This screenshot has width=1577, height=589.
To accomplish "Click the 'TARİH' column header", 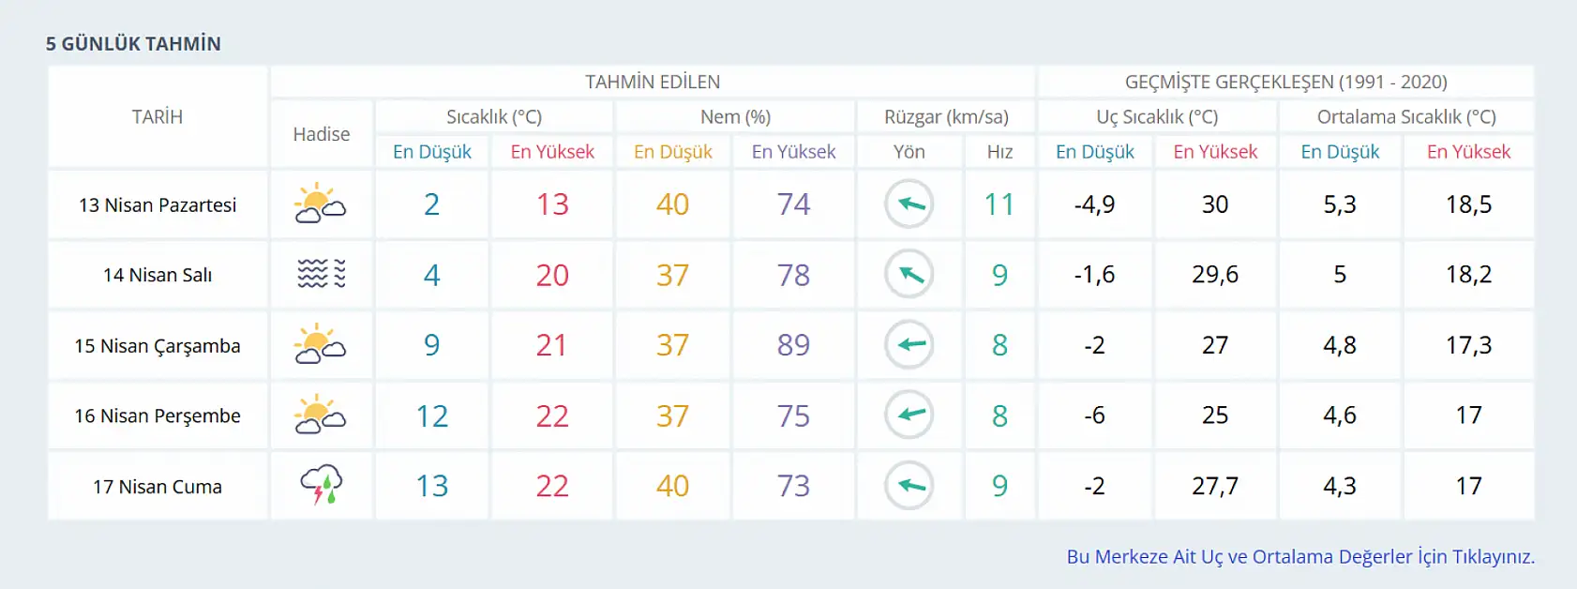I will [158, 116].
